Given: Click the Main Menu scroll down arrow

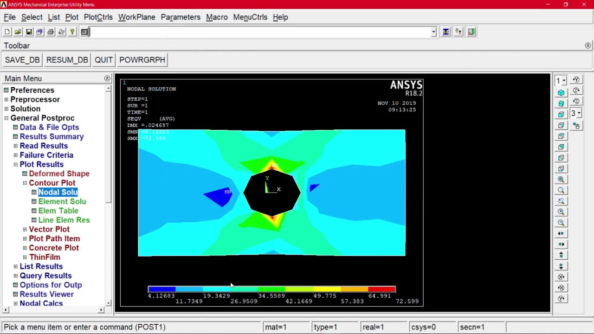Looking at the screenshot, I should click(108, 303).
